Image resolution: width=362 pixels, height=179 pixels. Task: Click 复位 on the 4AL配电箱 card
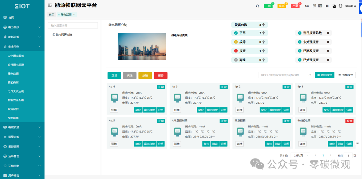(x=332, y=144)
